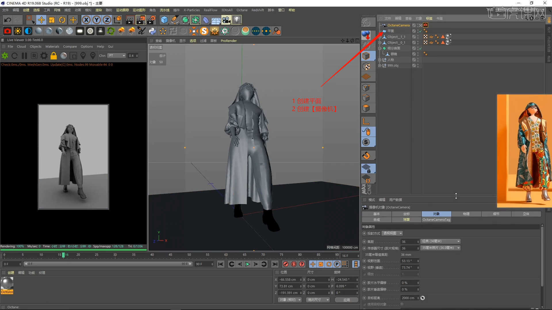
Task: Click the yellow lock icon in Live Viewer toolbar
Action: (53, 56)
